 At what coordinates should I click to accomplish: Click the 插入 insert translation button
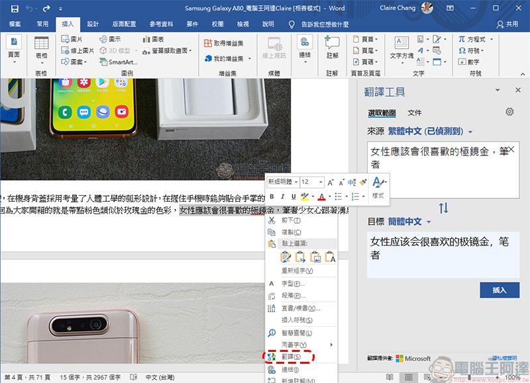(500, 290)
